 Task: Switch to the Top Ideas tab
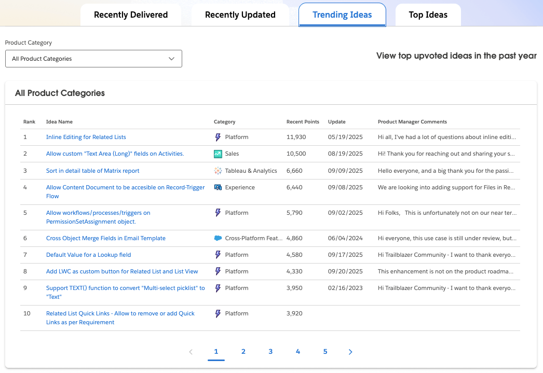point(428,15)
